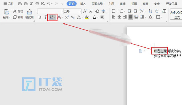This screenshot has height=105, width=182.
Task: Toggle superscript X² formatting
Action: pyautogui.click(x=67, y=17)
